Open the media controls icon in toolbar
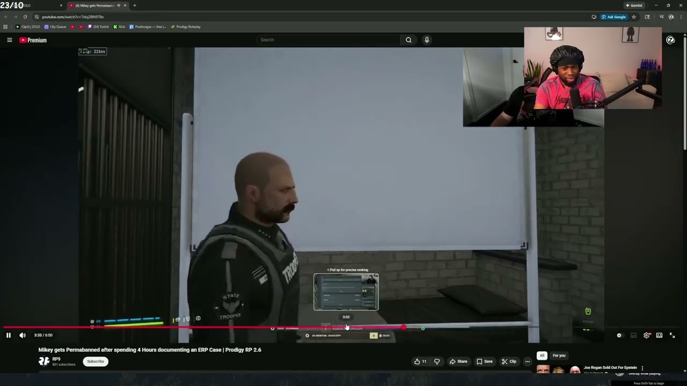This screenshot has width=687, height=386. (661, 17)
